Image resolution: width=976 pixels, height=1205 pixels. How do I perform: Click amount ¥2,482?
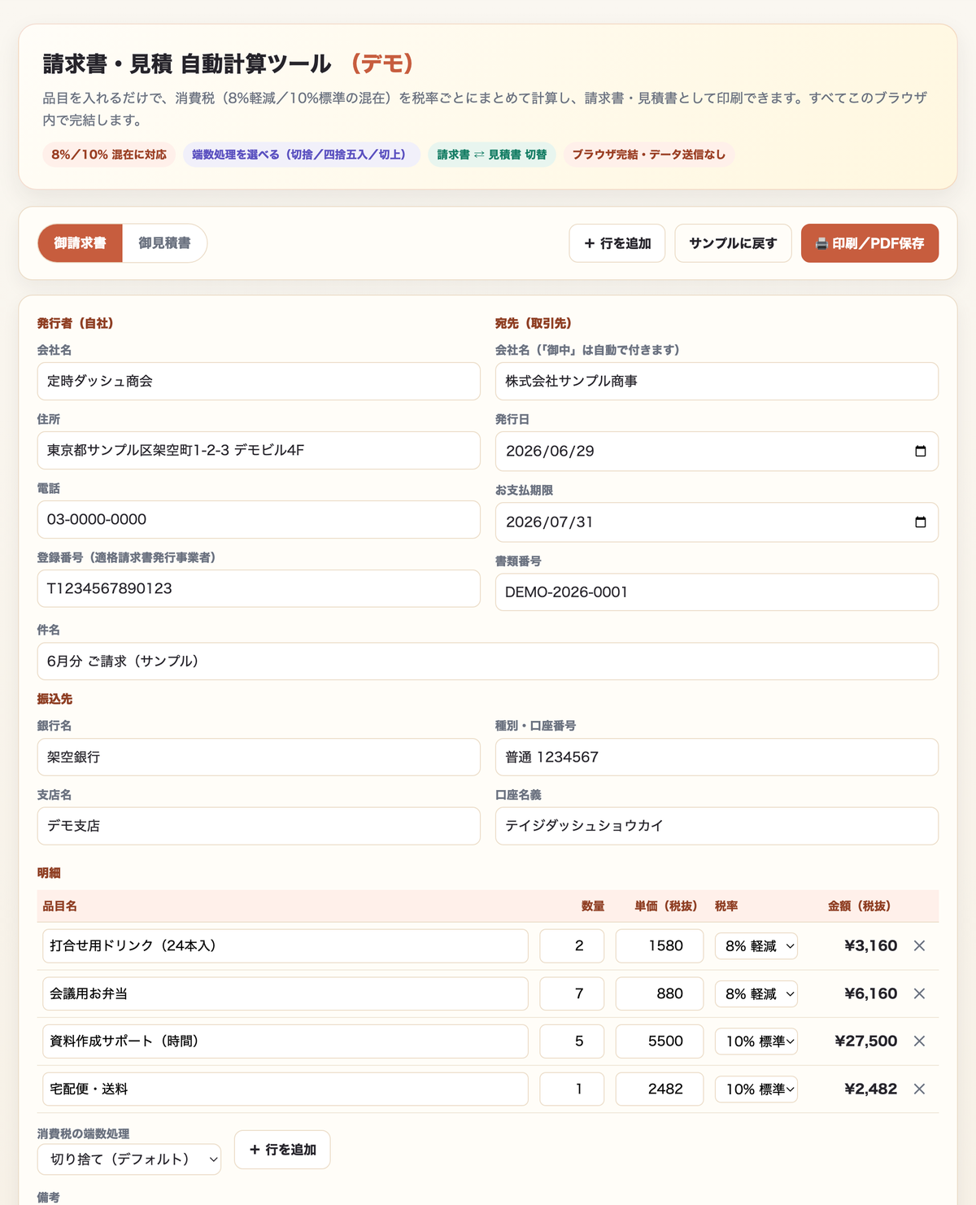(870, 1089)
